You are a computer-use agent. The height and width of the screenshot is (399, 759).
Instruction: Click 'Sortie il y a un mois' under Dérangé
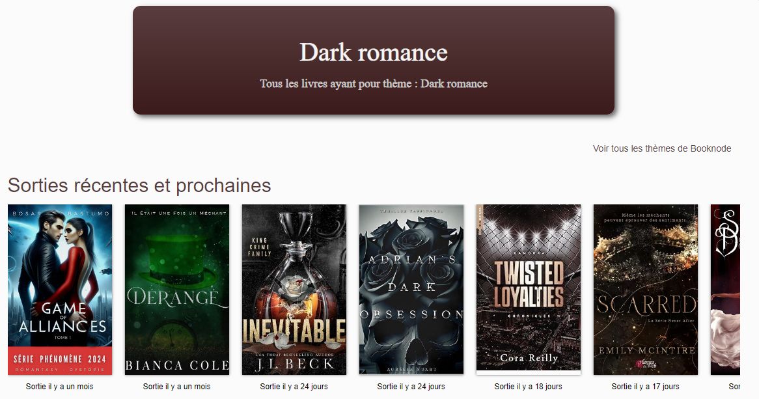[x=176, y=387]
